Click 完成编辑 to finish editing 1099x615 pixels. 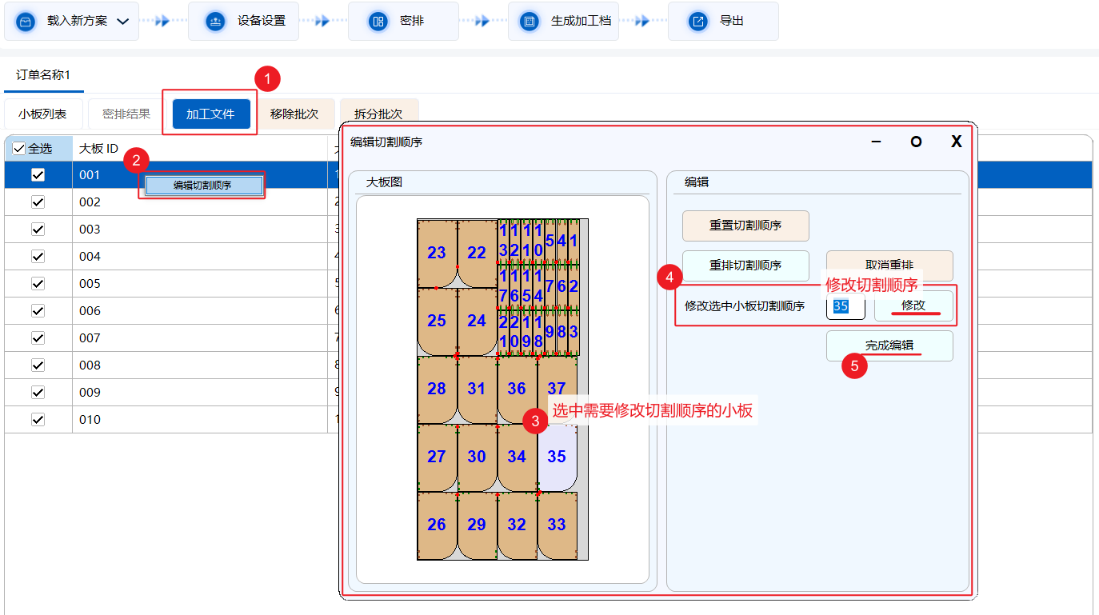tap(889, 345)
